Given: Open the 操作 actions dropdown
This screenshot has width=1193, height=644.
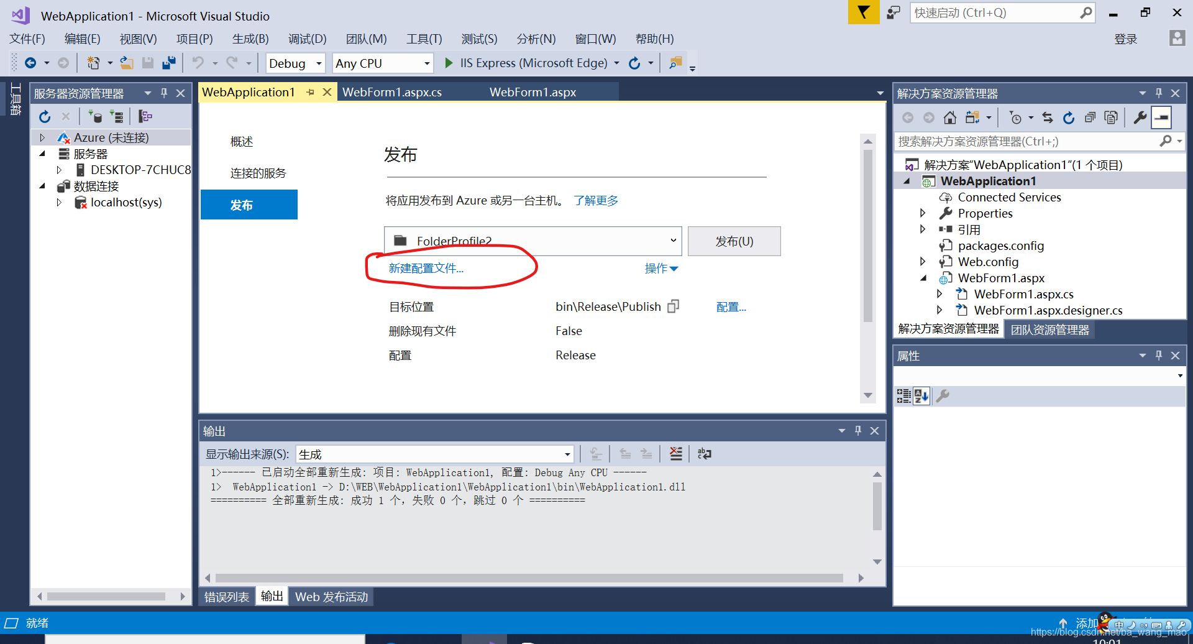Looking at the screenshot, I should 661,269.
